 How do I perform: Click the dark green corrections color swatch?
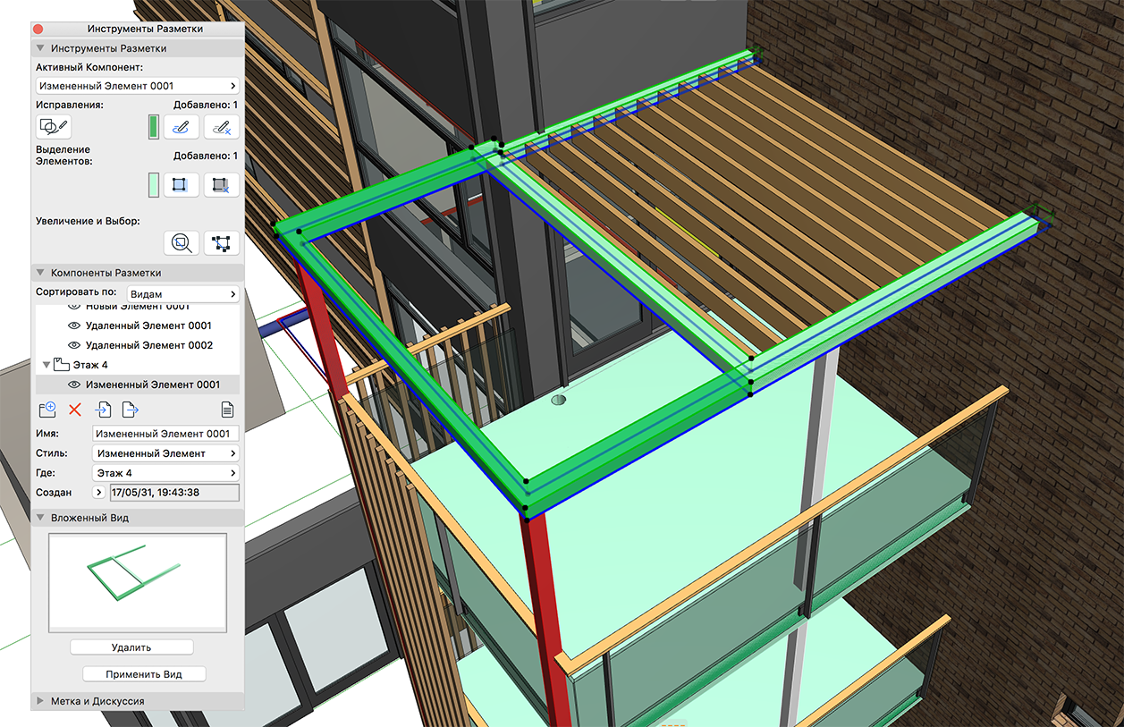point(153,127)
